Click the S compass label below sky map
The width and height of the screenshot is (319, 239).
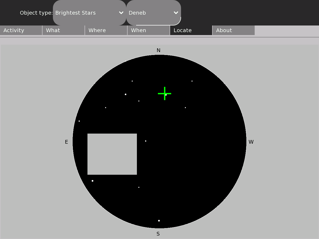[x=158, y=234]
